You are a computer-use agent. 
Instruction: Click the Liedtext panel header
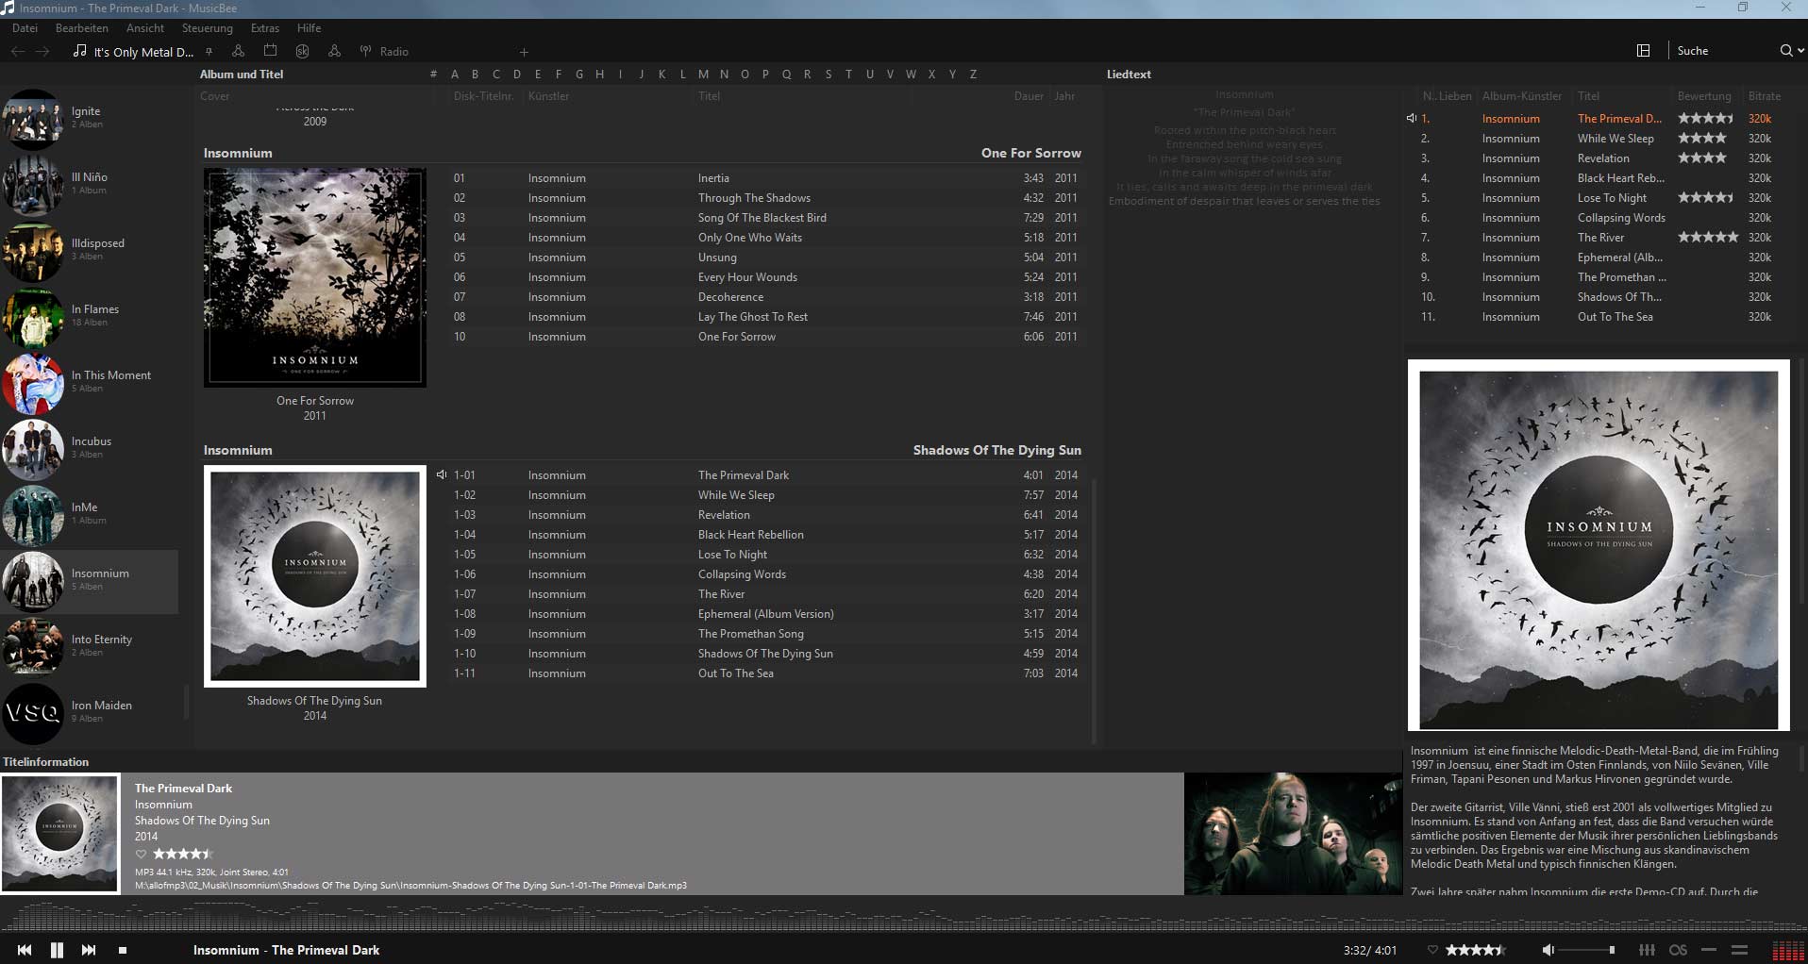click(x=1129, y=74)
